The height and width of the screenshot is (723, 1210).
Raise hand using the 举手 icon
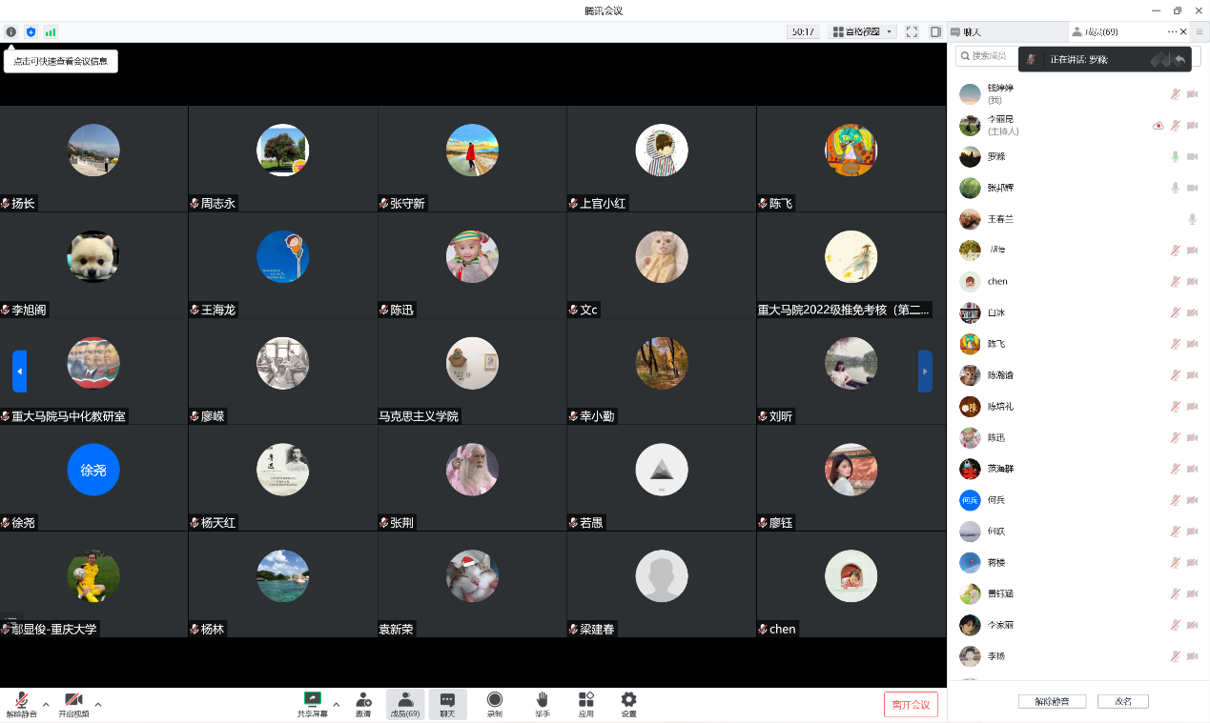(x=542, y=704)
